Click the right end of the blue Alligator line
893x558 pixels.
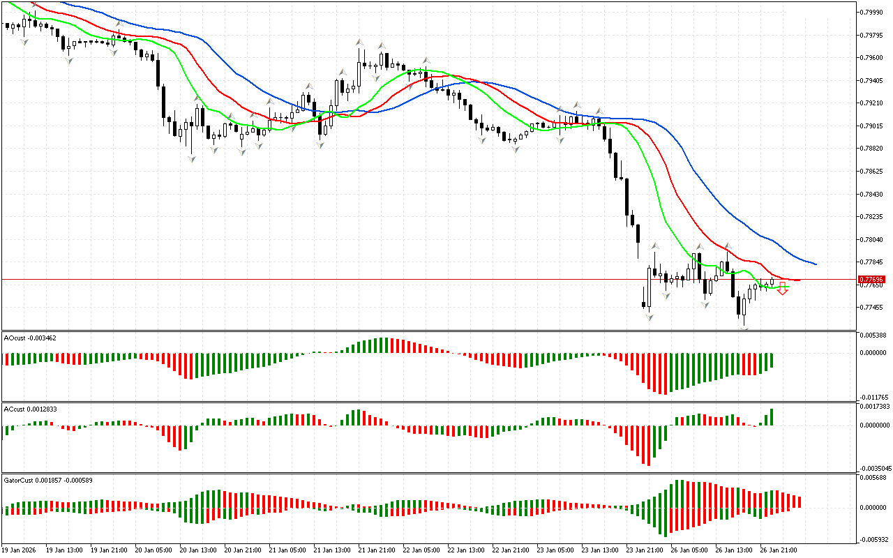coord(815,264)
